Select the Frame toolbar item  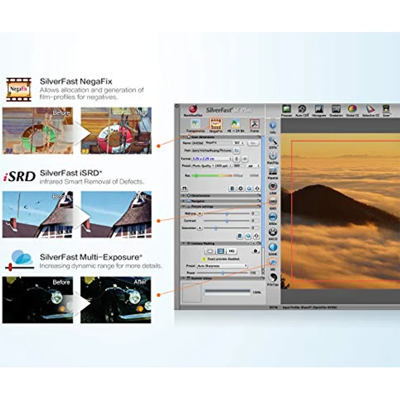(254, 124)
